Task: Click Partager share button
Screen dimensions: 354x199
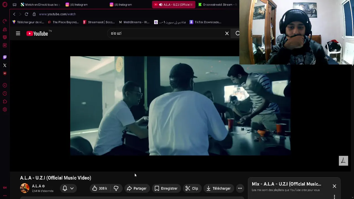Action: pyautogui.click(x=137, y=188)
